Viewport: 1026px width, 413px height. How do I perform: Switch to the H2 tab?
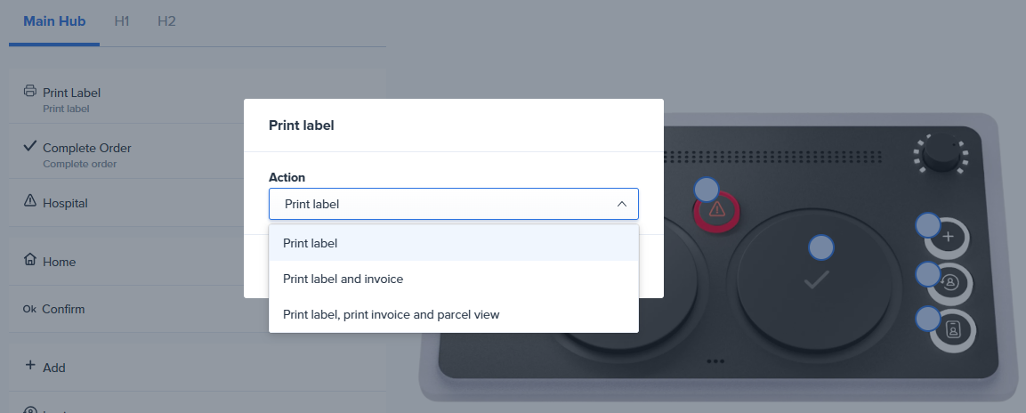tap(166, 20)
